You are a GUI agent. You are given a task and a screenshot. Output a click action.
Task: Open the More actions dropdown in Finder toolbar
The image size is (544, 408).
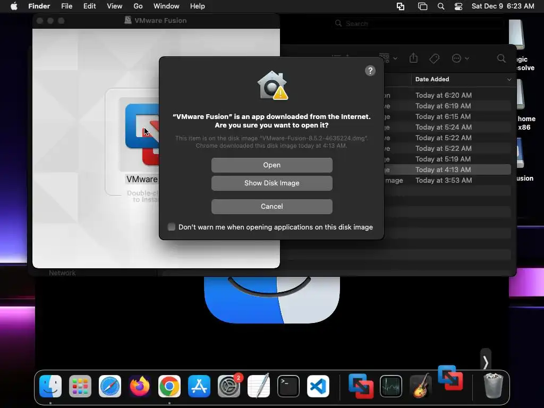tap(460, 58)
